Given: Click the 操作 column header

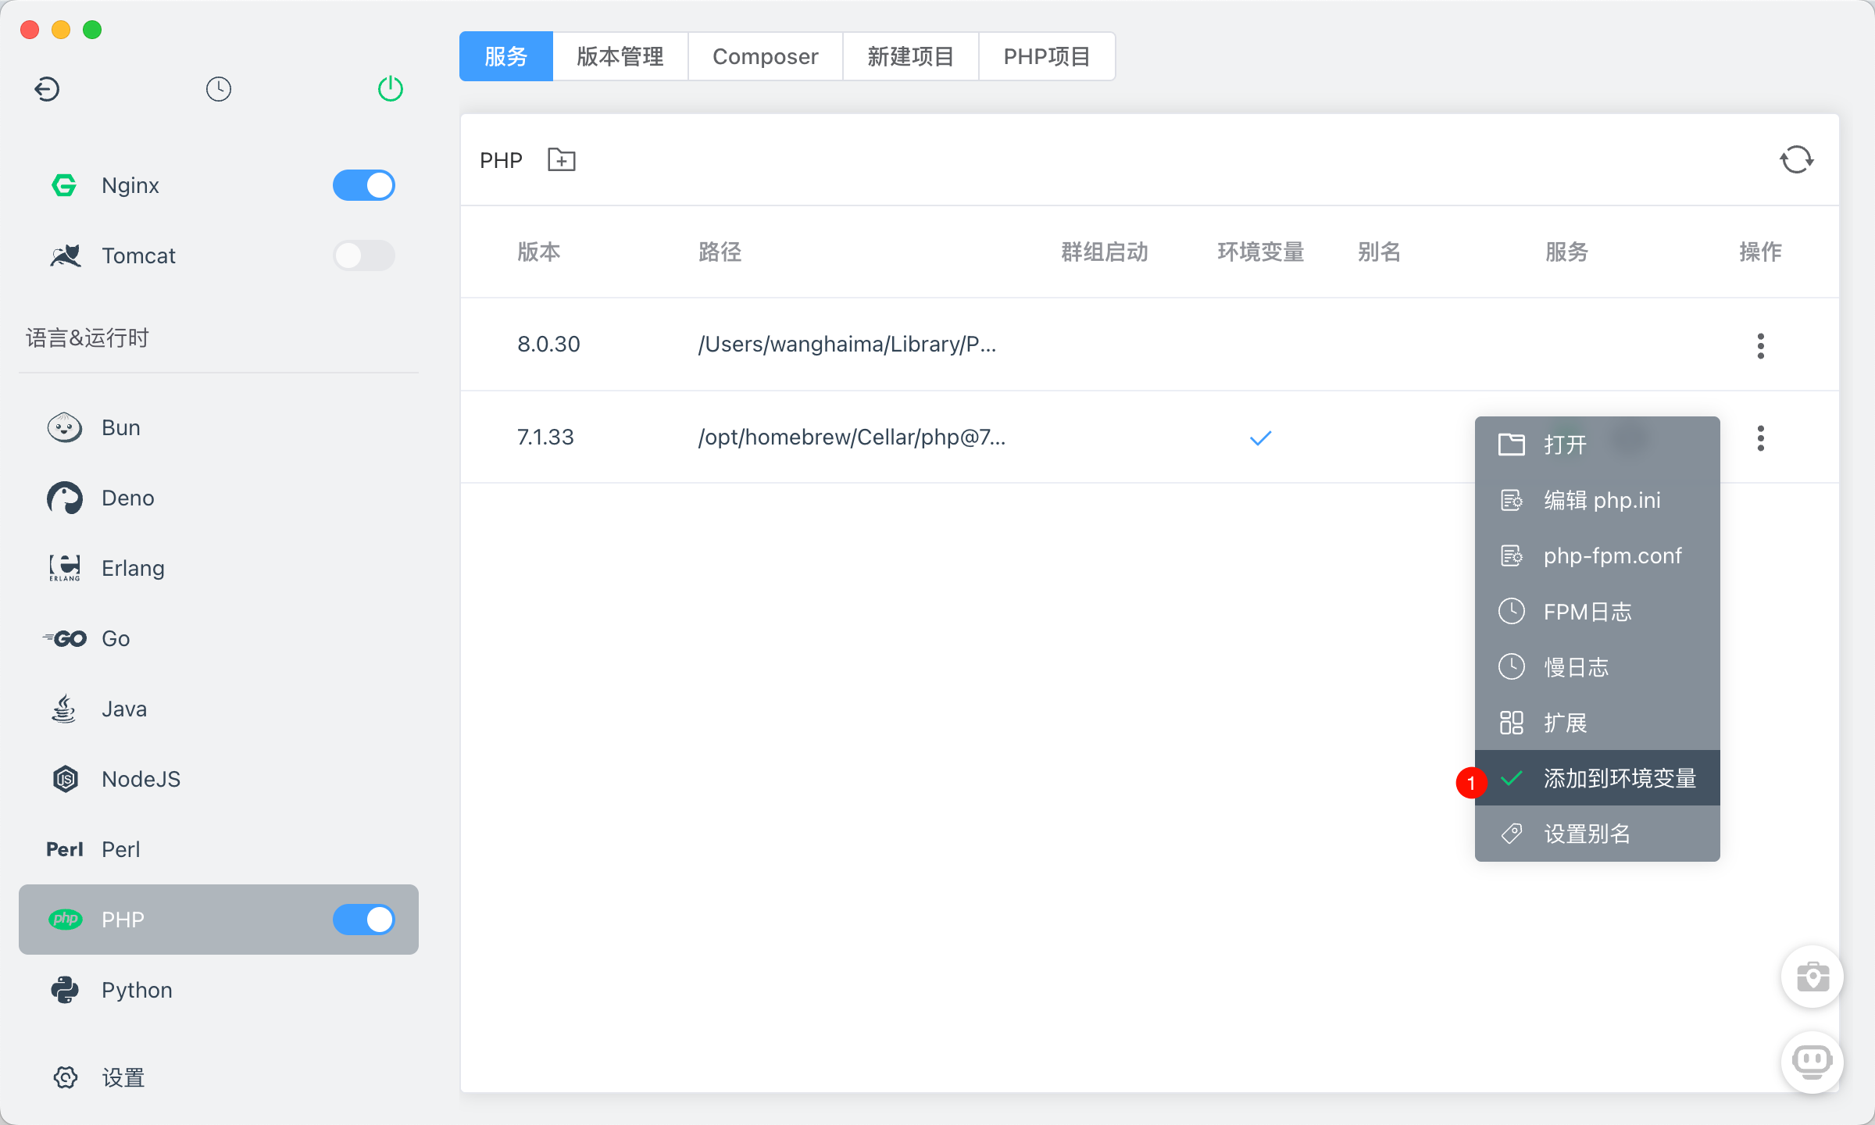Looking at the screenshot, I should click(1761, 252).
